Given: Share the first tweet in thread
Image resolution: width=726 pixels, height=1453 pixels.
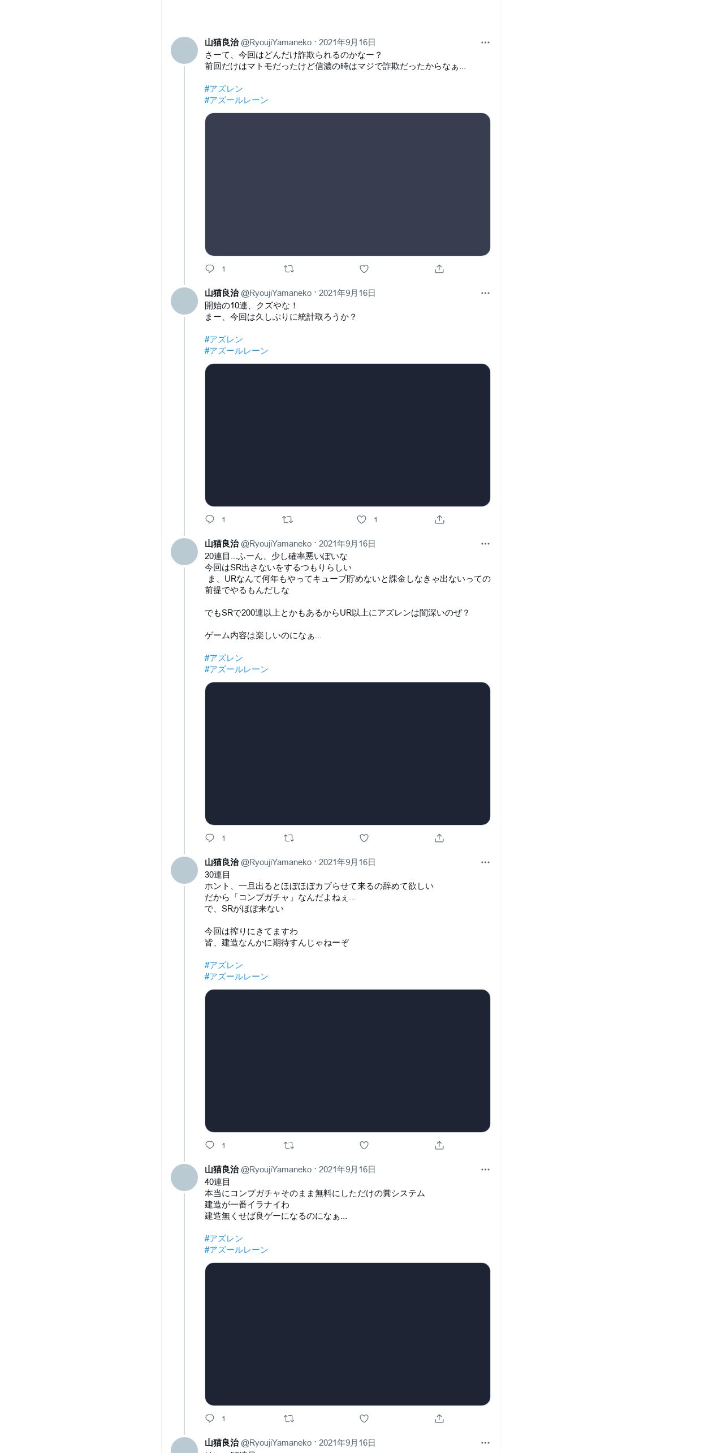Looking at the screenshot, I should [x=439, y=269].
